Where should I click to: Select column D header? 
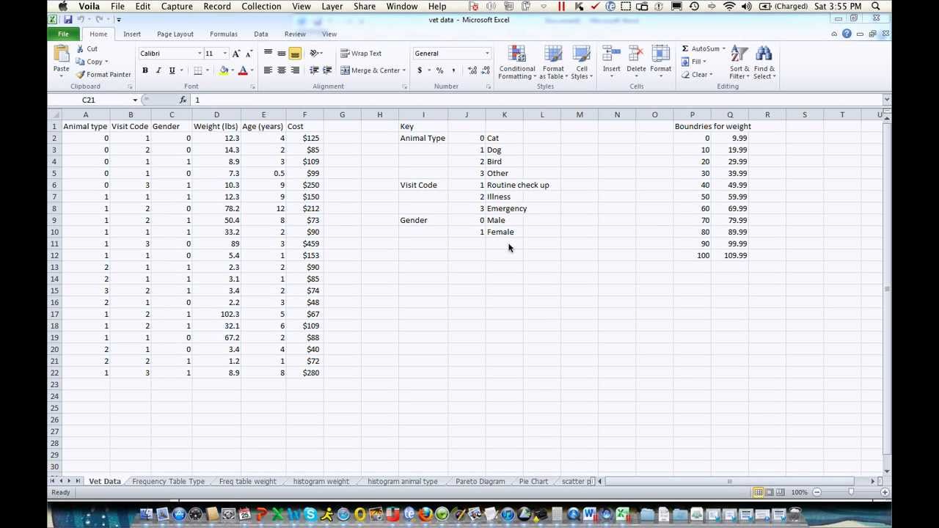216,115
